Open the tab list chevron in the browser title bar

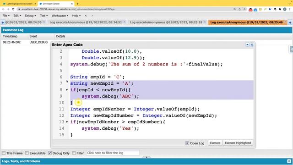click(289, 4)
